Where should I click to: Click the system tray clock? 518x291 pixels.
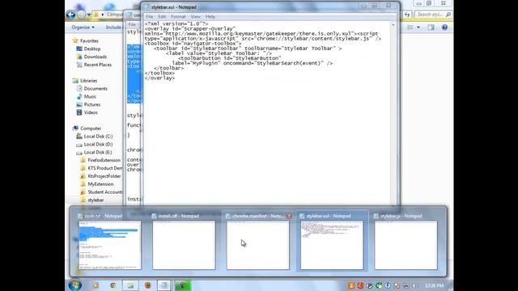click(435, 285)
